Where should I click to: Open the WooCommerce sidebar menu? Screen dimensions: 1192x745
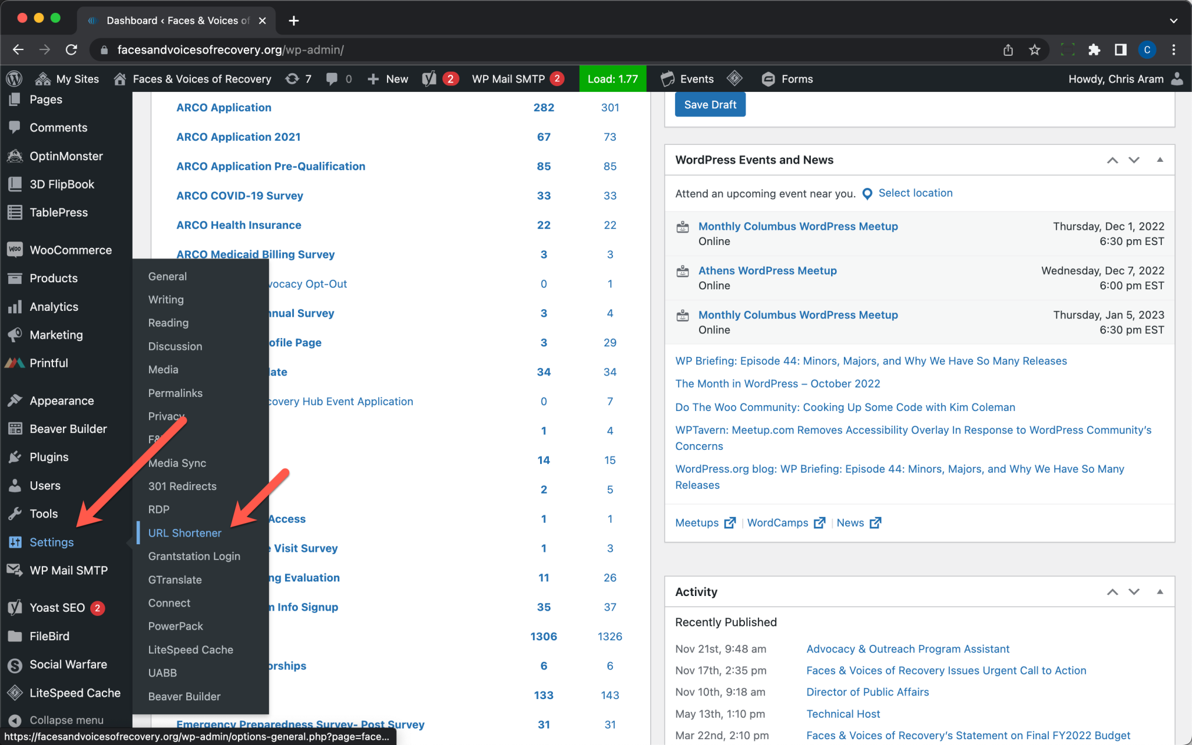coord(70,250)
